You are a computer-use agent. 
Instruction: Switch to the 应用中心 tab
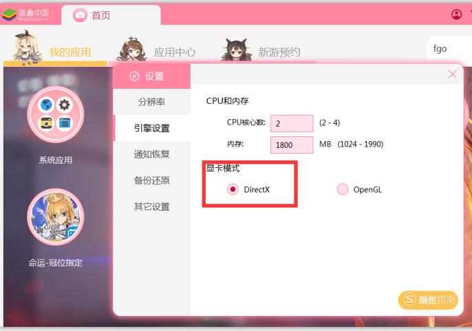pyautogui.click(x=174, y=52)
